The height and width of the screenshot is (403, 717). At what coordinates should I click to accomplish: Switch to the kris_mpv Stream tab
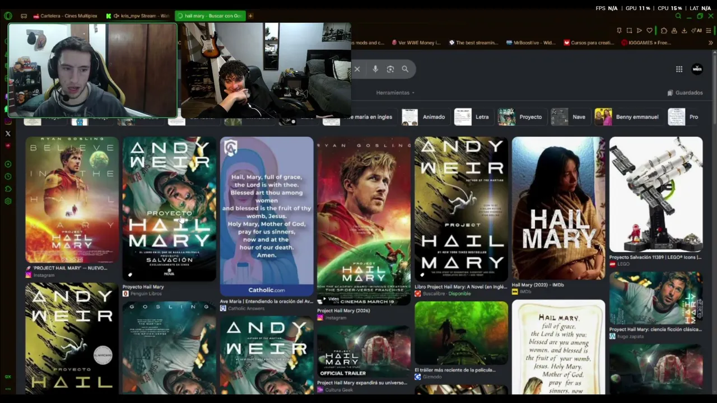tap(138, 16)
